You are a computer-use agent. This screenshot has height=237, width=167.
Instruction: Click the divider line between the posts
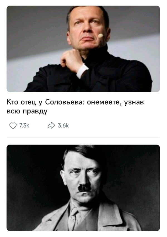tap(83, 137)
